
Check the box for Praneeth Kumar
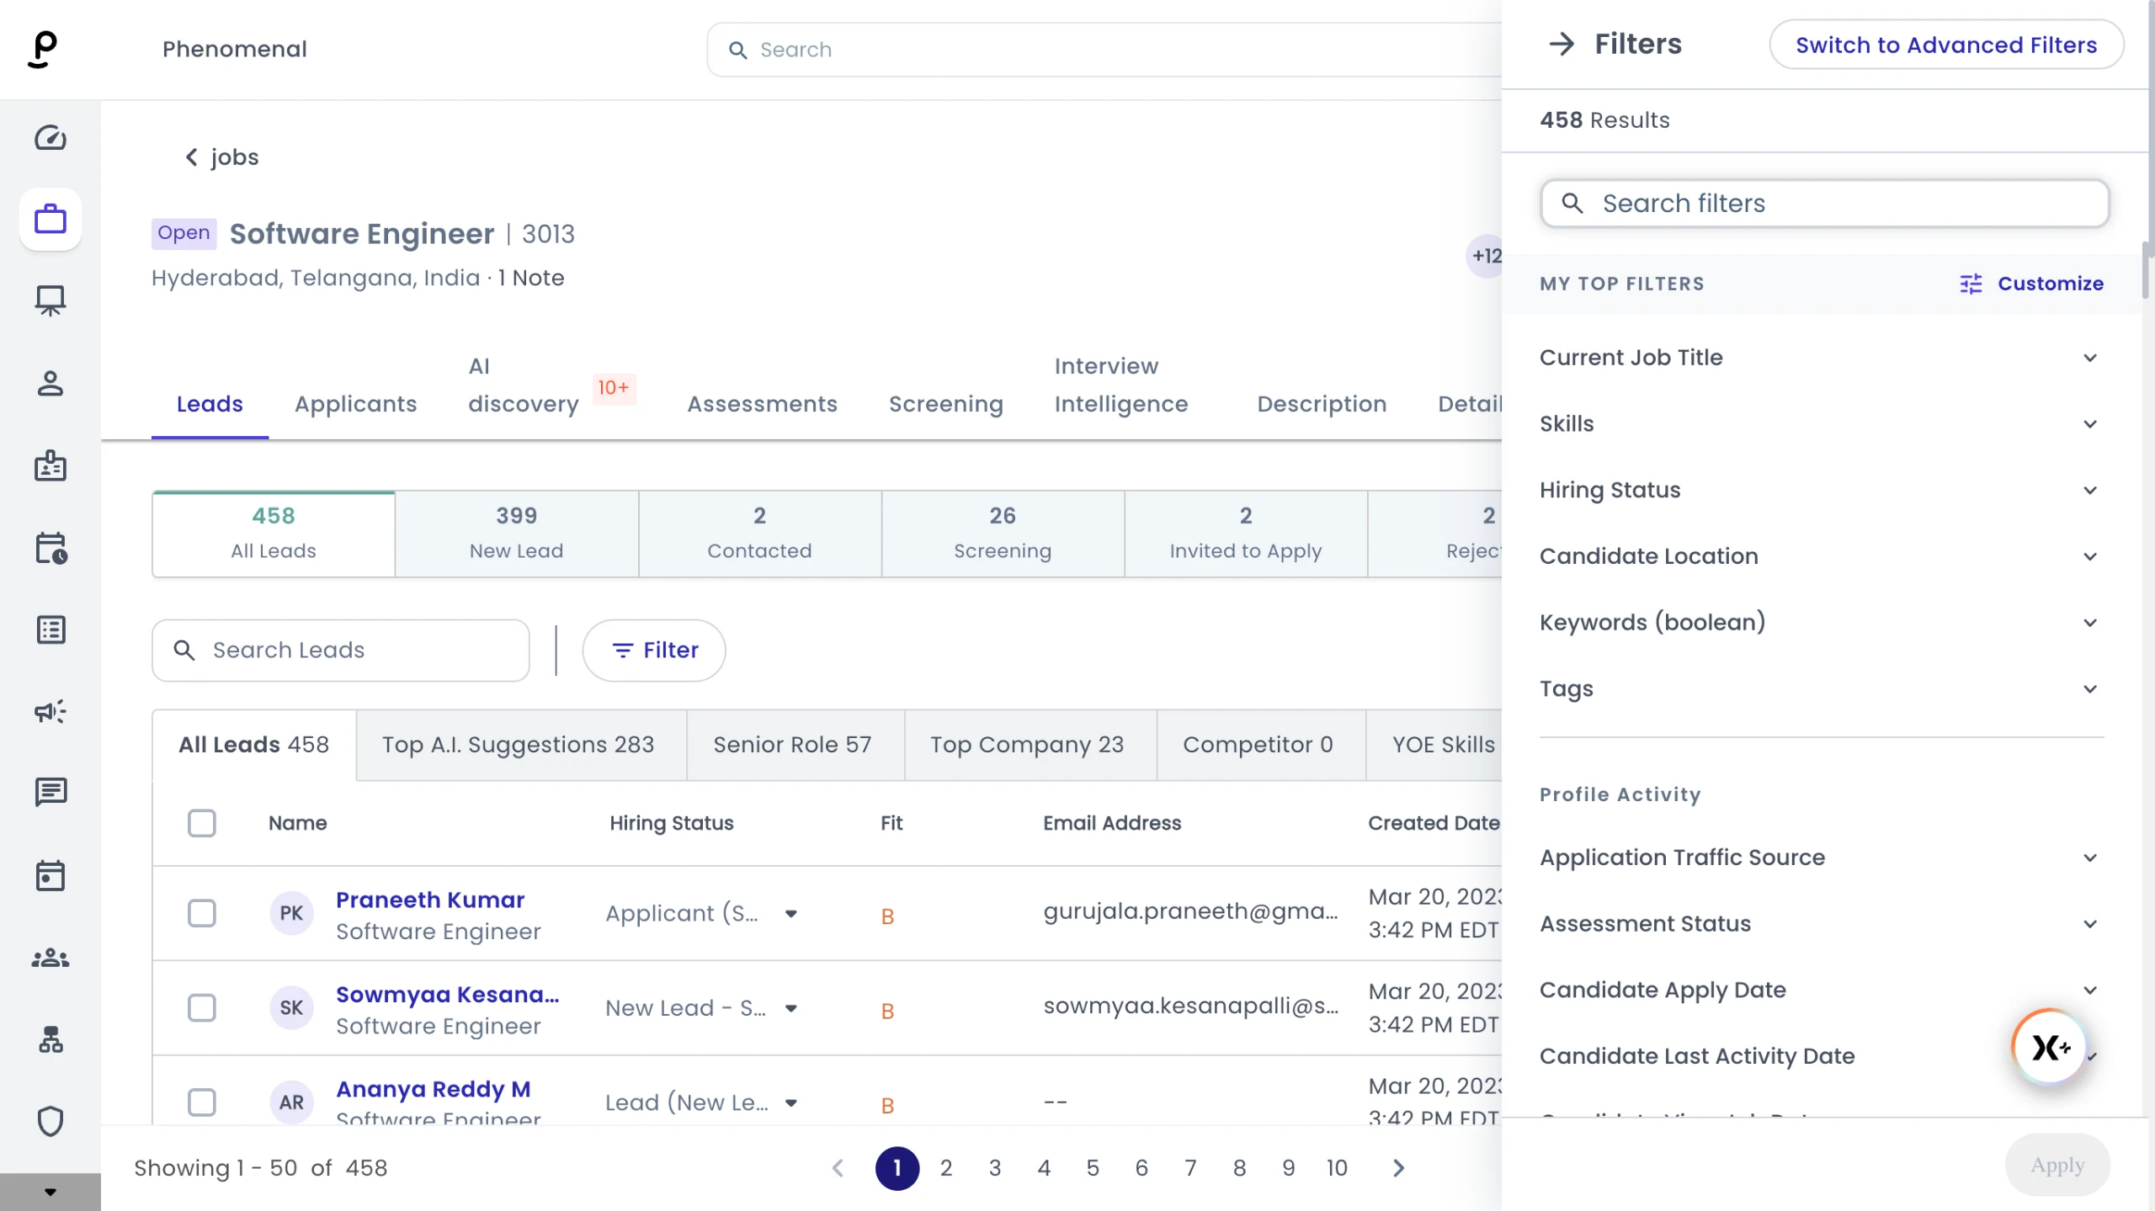202,913
